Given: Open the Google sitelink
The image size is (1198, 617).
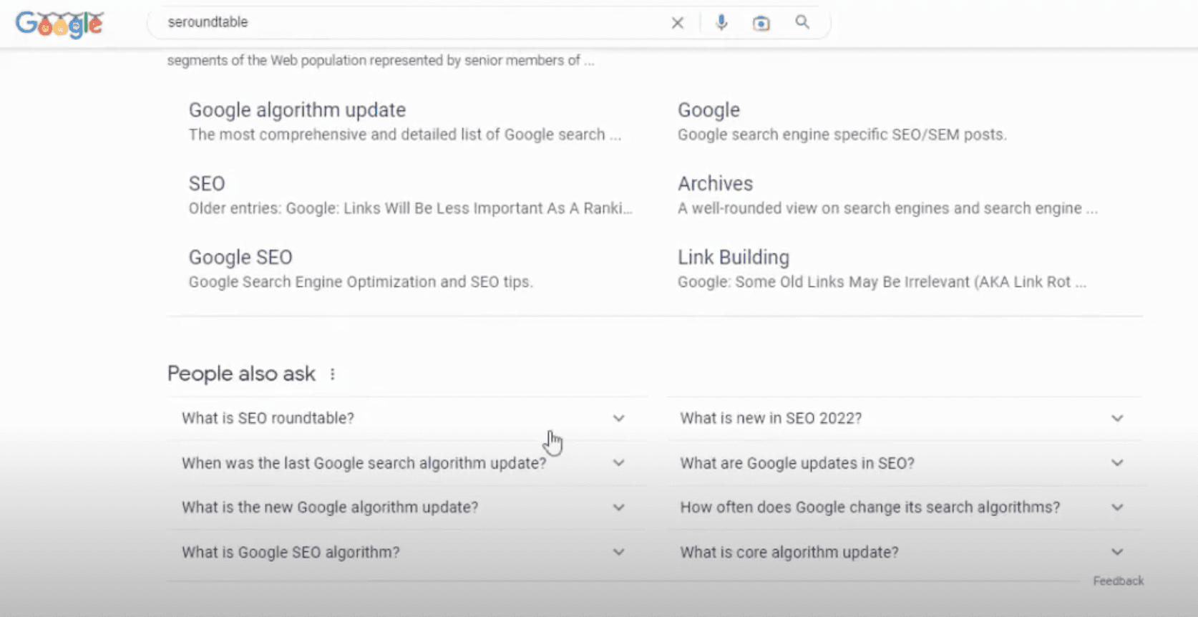Looking at the screenshot, I should click(x=708, y=110).
